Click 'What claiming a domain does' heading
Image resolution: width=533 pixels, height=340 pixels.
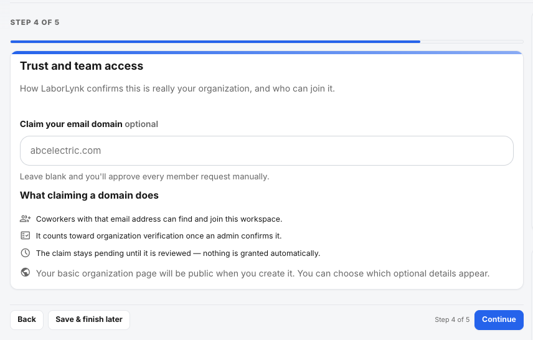[89, 196]
